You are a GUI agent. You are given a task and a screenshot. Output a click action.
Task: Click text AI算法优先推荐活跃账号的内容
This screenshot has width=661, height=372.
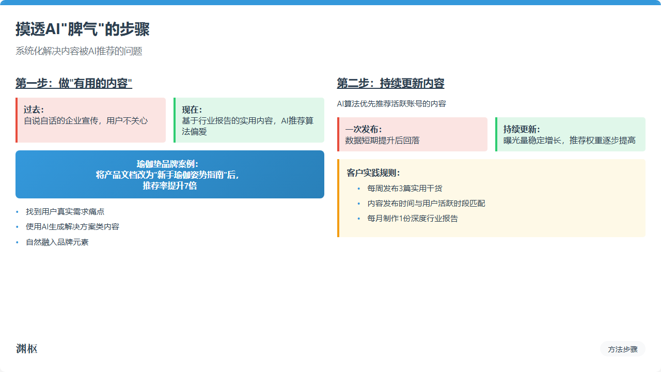(391, 104)
